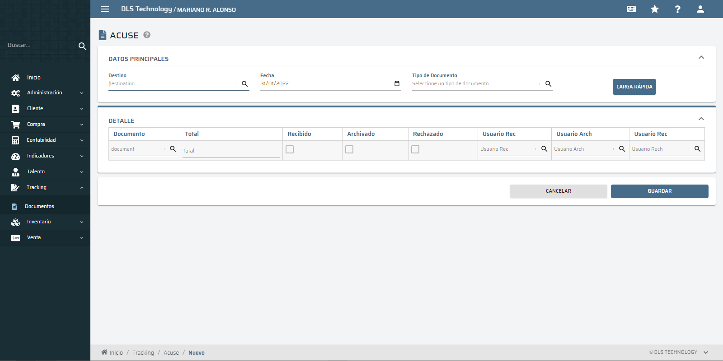Collapse the Datos Principales section
This screenshot has height=361, width=723.
[x=701, y=57]
